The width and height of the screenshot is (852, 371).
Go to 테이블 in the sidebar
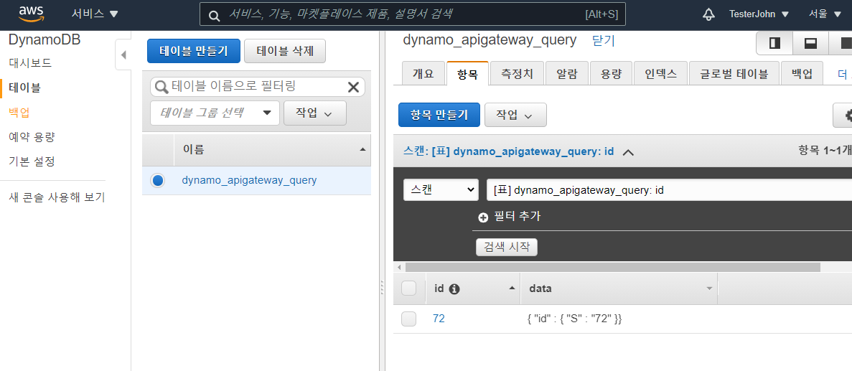click(x=24, y=88)
